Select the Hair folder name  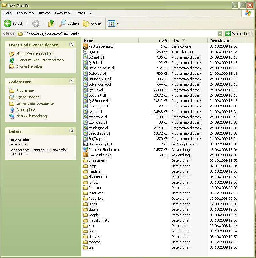tap(91, 226)
